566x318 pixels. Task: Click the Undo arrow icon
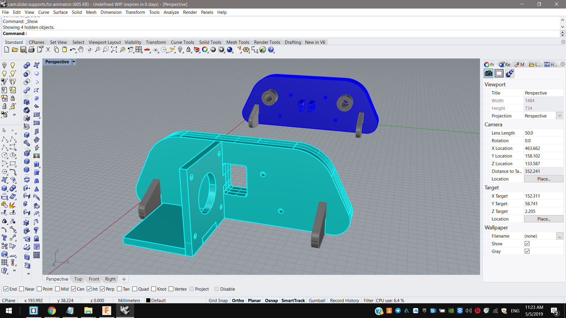tap(73, 50)
